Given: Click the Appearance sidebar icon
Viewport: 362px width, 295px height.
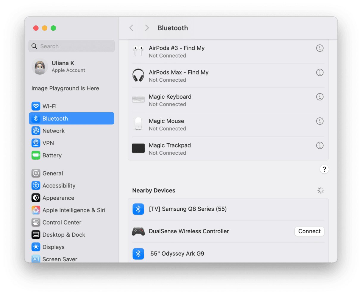Looking at the screenshot, I should [36, 198].
